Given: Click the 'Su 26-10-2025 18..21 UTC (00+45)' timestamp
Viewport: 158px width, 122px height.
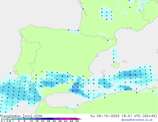Looking at the screenshot, I should (x=124, y=116).
